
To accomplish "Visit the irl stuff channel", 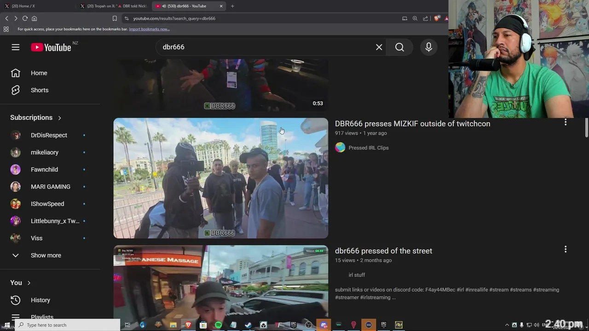I will coord(357,275).
